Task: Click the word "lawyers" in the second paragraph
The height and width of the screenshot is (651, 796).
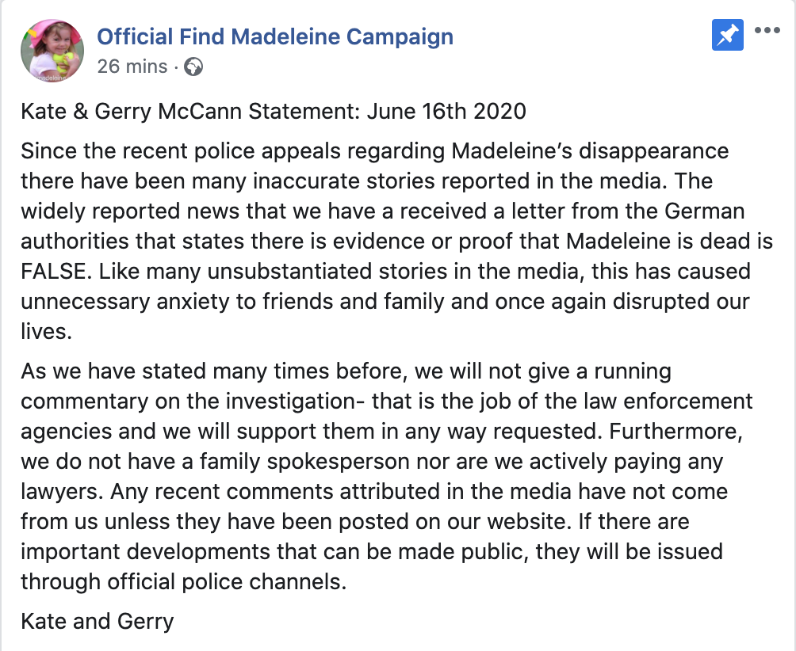Action: tap(61, 491)
